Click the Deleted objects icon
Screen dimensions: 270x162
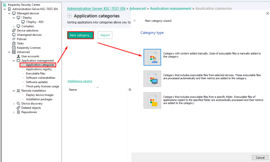19,108
